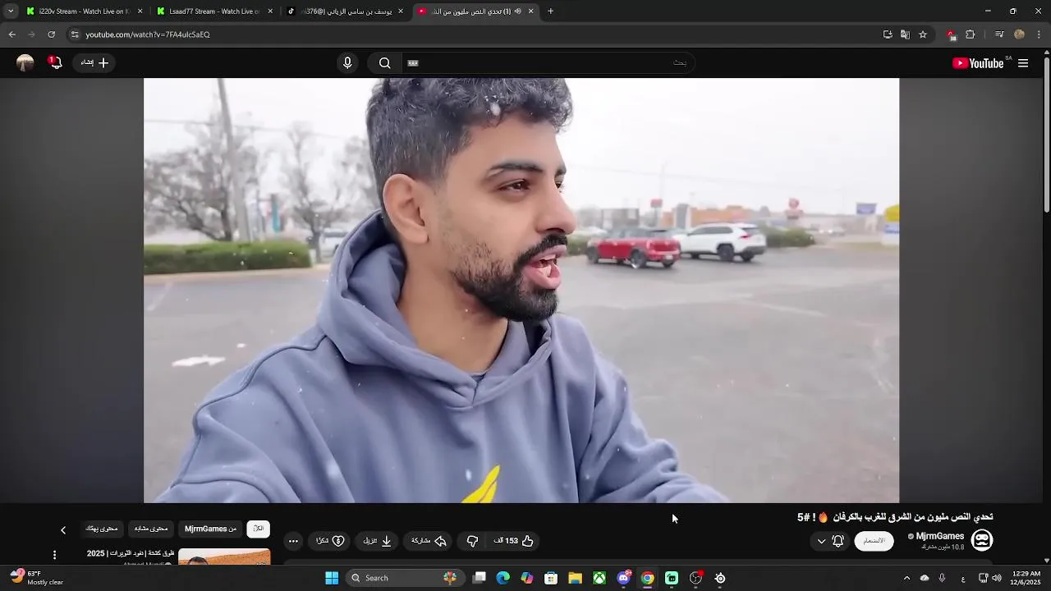Viewport: 1051px width, 591px height.
Task: Click install/cast screen icon in address bar
Action: coord(888,34)
